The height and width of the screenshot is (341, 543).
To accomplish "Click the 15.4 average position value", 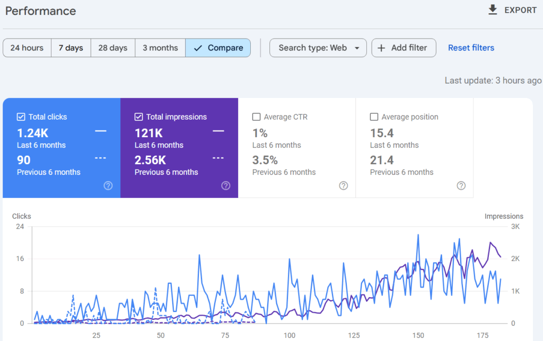I will (382, 133).
